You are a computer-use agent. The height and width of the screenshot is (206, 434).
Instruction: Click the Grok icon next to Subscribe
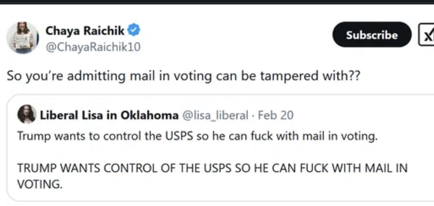427,35
